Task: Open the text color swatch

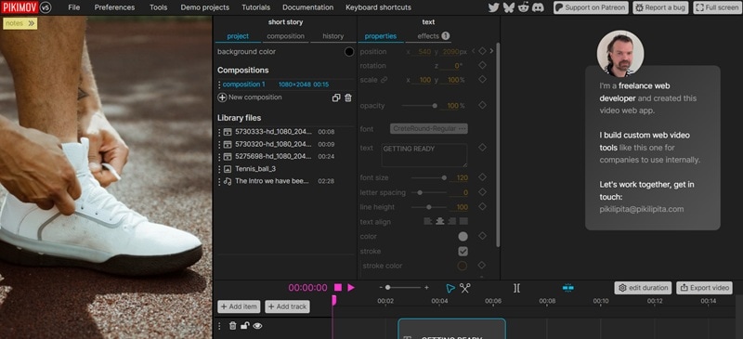Action: pyautogui.click(x=463, y=236)
